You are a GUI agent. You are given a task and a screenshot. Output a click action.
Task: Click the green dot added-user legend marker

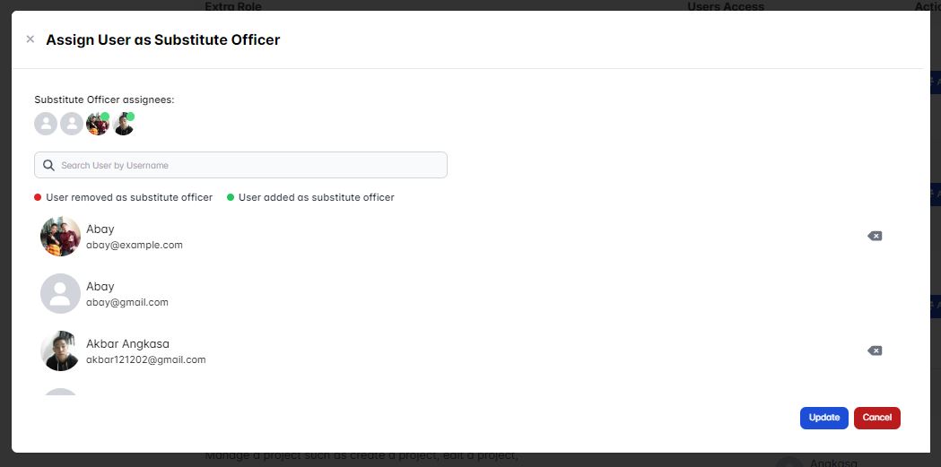pyautogui.click(x=231, y=197)
